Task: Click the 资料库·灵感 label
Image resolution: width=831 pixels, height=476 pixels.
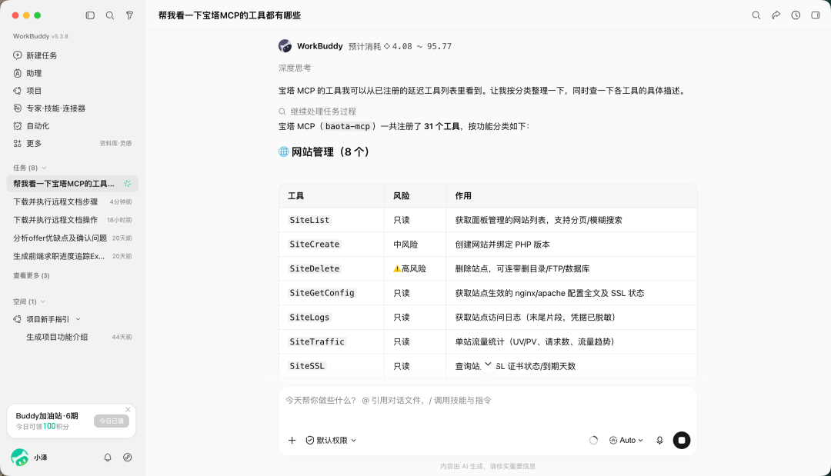Action: (115, 144)
